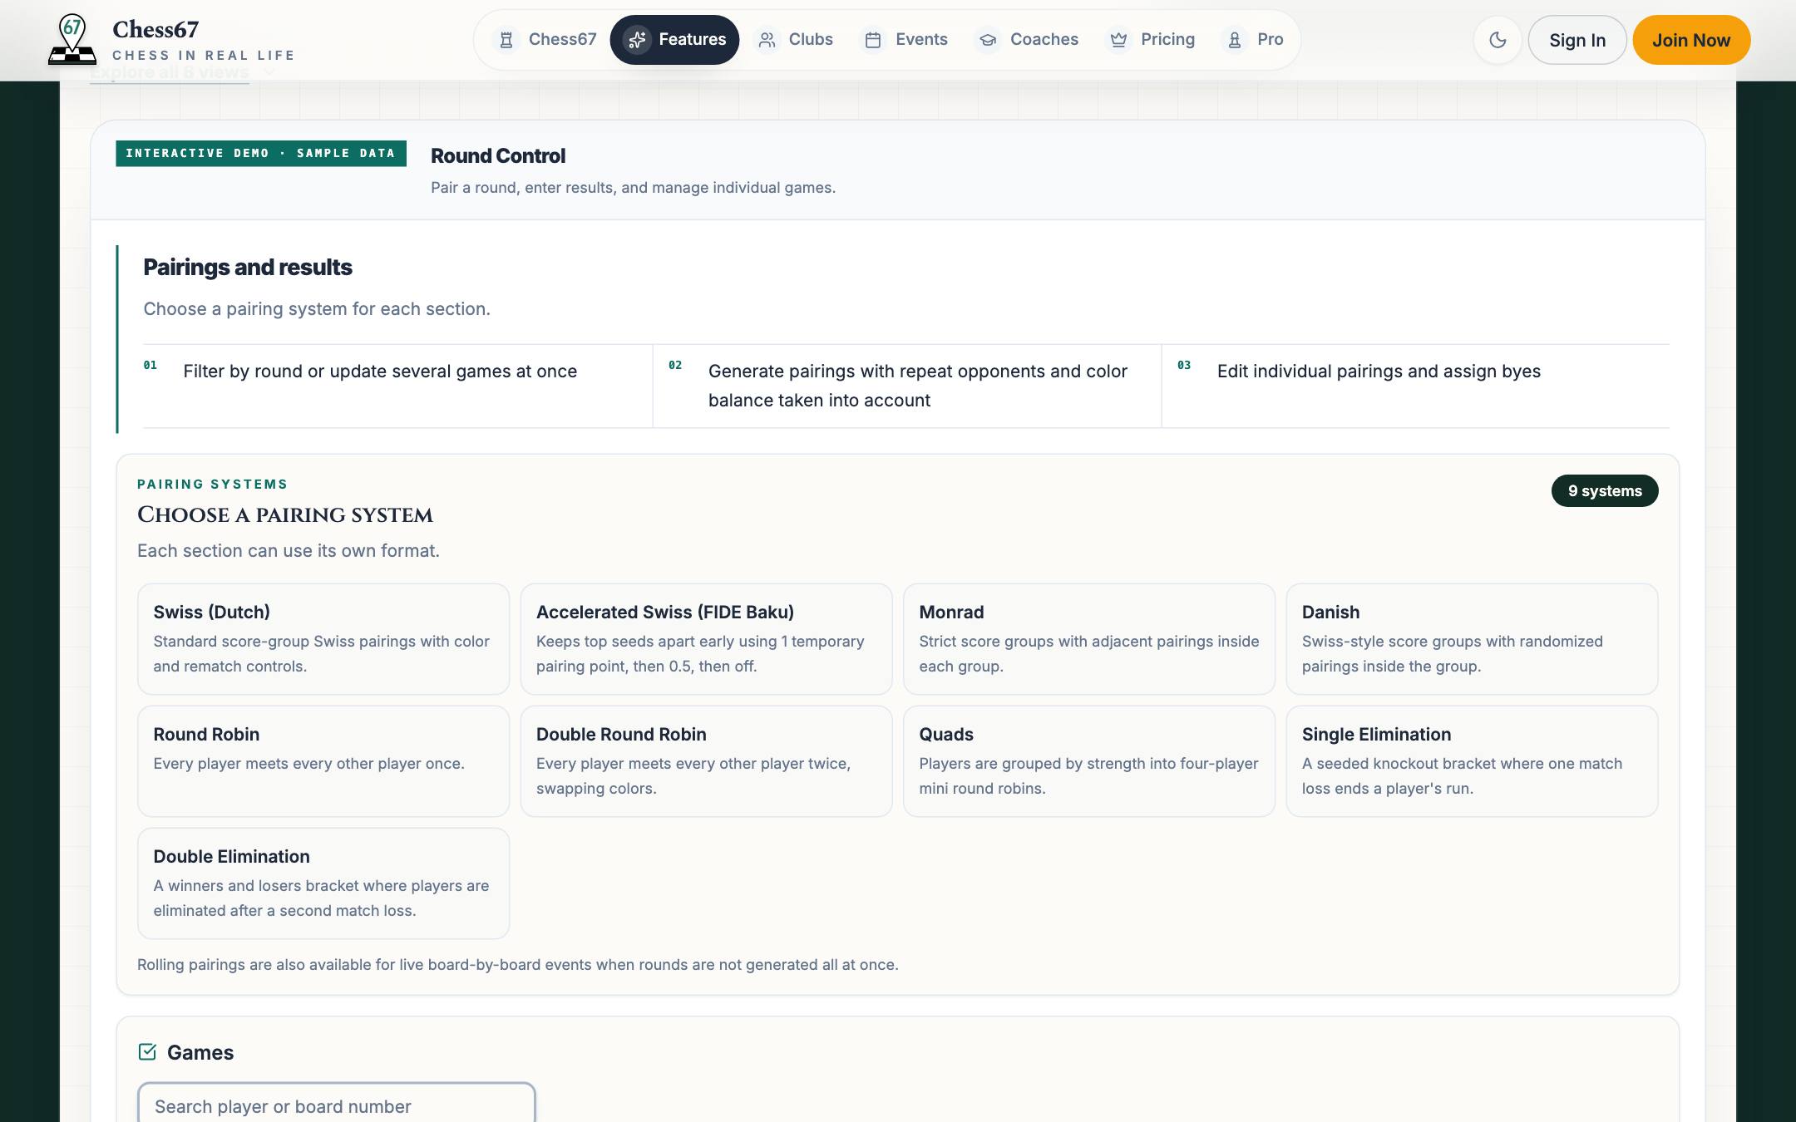Click the Round Control heading

point(498,156)
